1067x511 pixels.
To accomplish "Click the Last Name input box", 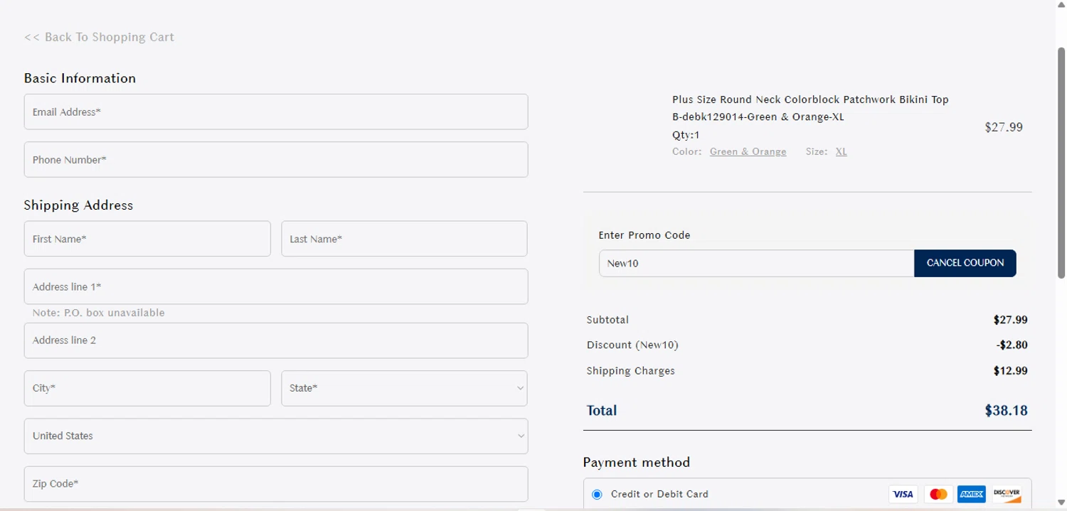I will pos(404,239).
